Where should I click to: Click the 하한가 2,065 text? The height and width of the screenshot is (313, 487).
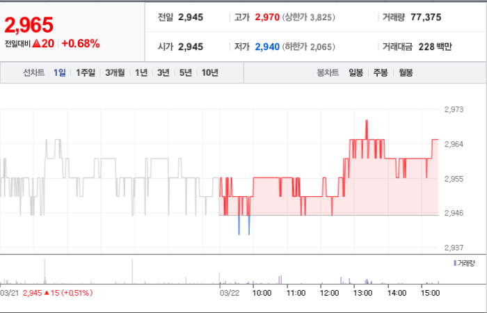click(309, 47)
